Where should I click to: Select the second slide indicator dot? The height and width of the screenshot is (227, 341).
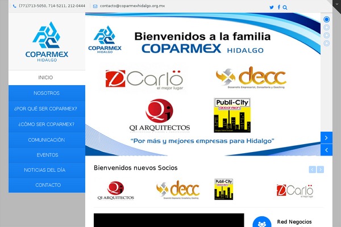point(326,27)
